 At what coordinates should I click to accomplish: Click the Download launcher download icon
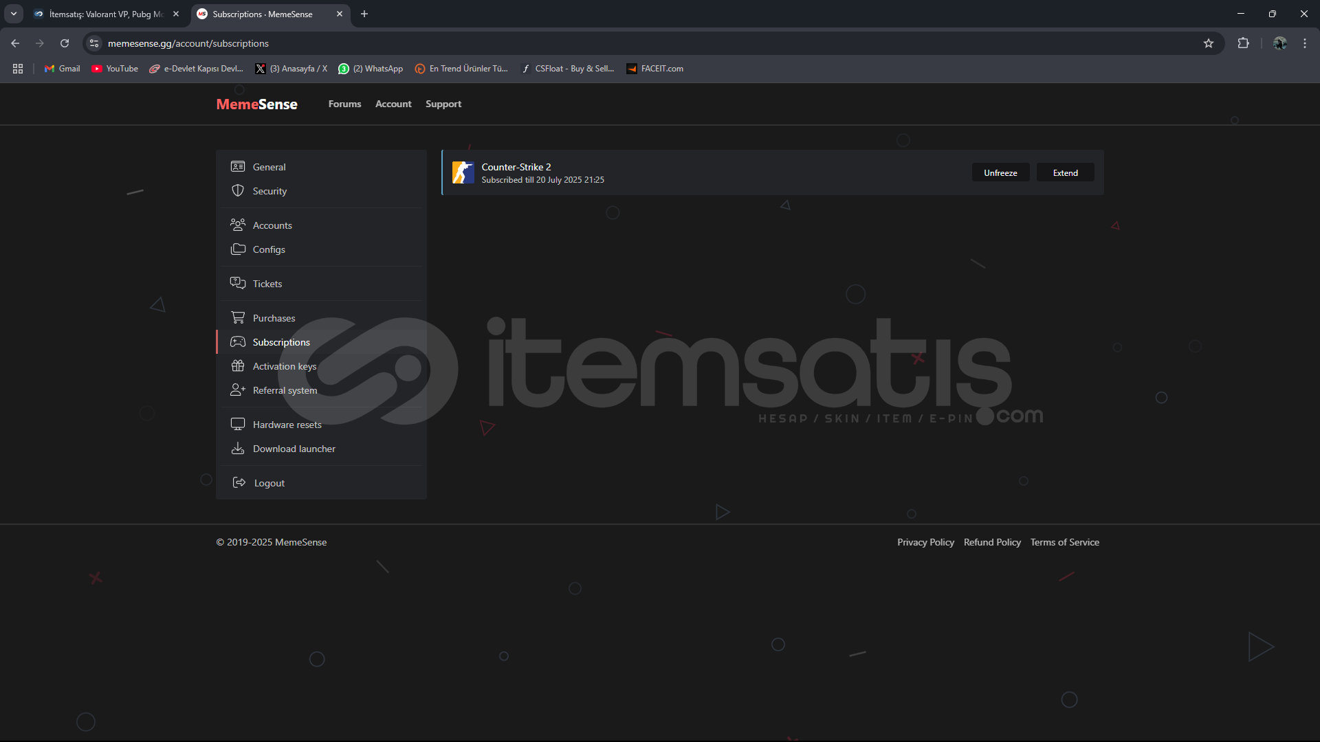238,448
